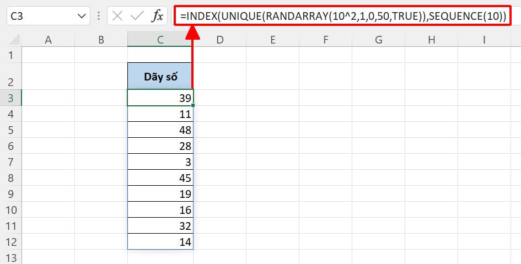Click the cell containing 45
Viewport: 521px width, 264px height.
click(160, 177)
